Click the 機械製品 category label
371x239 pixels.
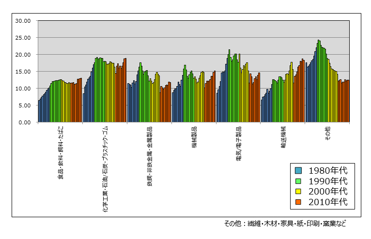click(194, 137)
